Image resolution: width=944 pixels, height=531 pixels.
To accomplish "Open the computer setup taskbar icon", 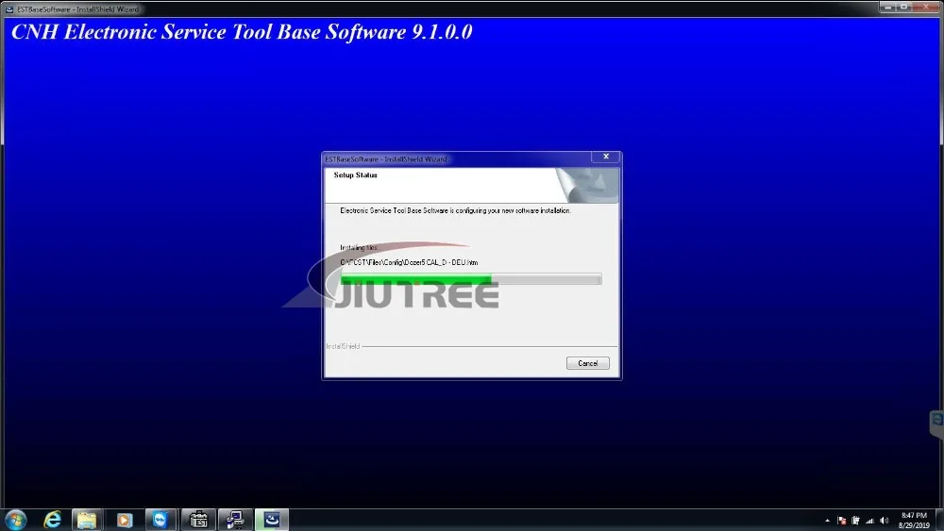I will tap(235, 520).
